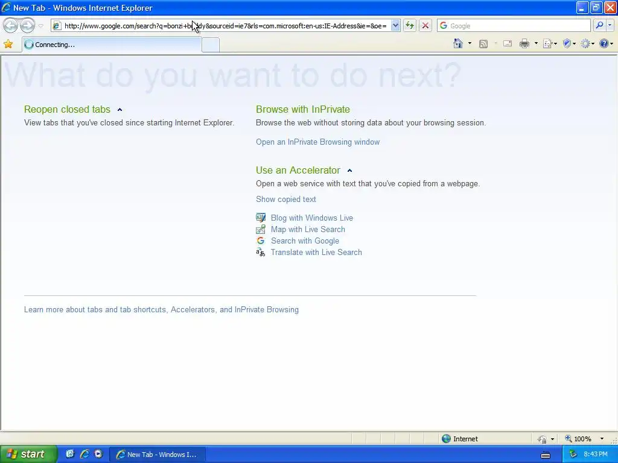Click the Stop loading button

425,25
